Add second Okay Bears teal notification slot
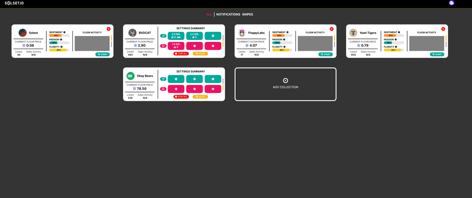The width and height of the screenshot is (472, 198). point(194,79)
